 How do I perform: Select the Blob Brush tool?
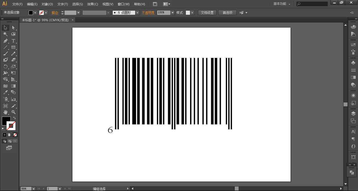tap(6, 60)
